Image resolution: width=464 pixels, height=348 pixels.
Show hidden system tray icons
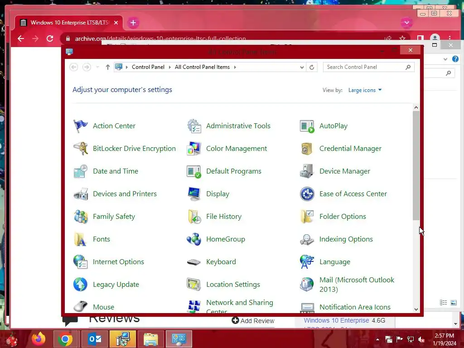[377, 339]
